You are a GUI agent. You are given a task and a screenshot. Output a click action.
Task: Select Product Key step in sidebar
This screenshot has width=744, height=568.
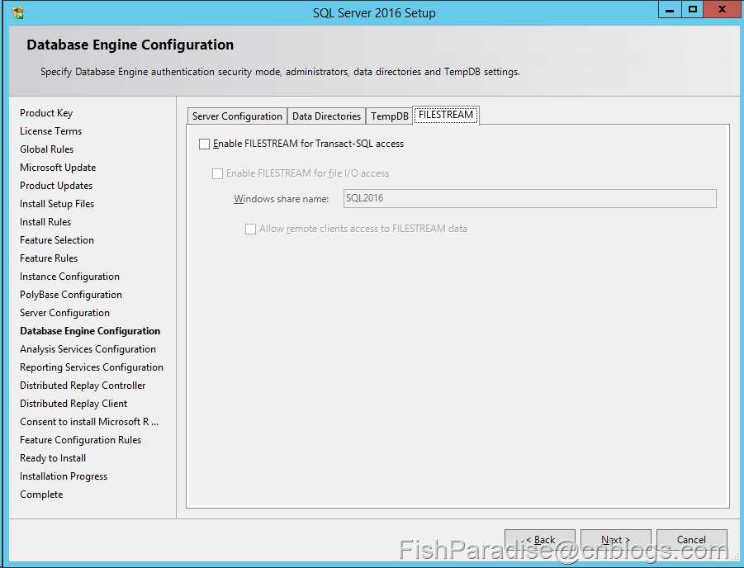[46, 113]
